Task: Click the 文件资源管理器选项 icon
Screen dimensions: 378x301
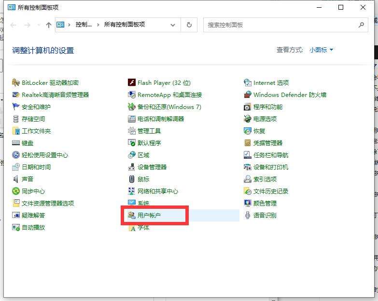Action: pyautogui.click(x=15, y=203)
